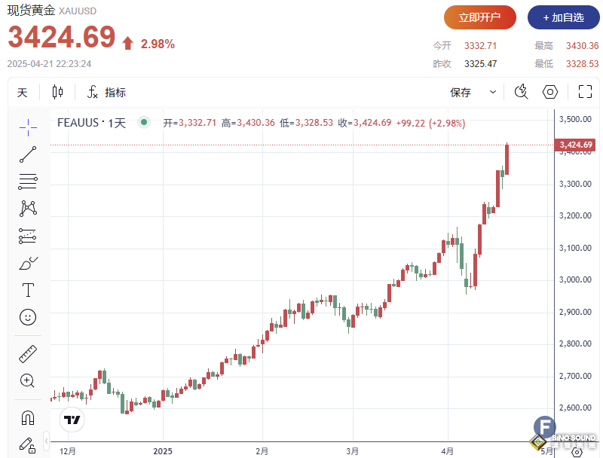Click the 今开 value 3332.71
603x458 pixels.
pos(480,46)
